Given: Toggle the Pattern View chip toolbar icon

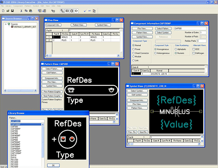Looking at the screenshot, I should pos(71,11).
